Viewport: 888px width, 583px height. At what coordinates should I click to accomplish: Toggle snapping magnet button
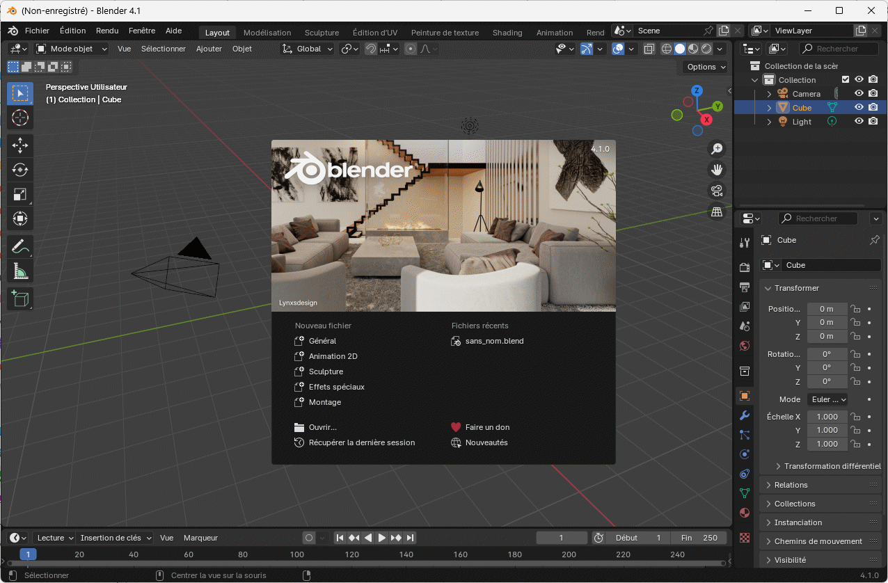click(371, 49)
